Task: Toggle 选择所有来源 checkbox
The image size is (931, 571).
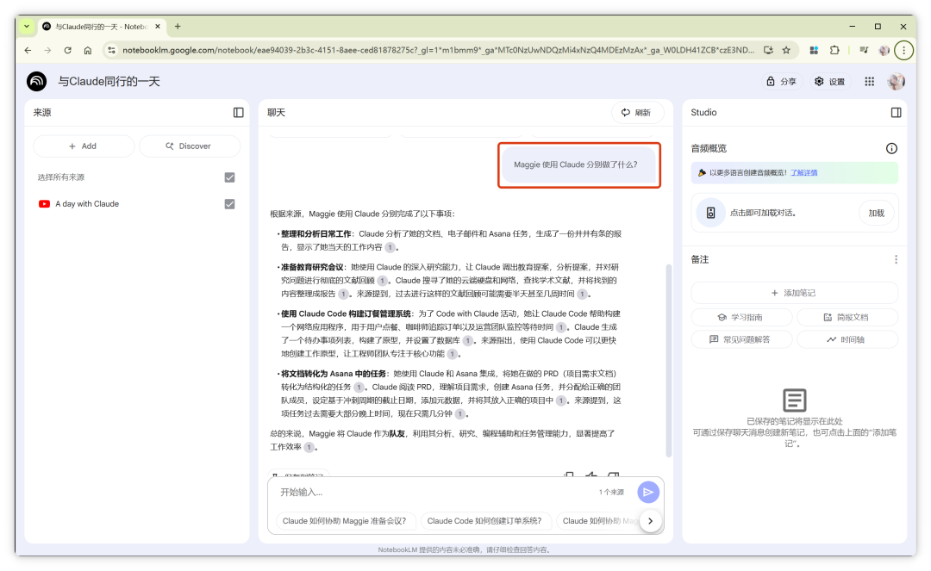Action: [x=230, y=177]
